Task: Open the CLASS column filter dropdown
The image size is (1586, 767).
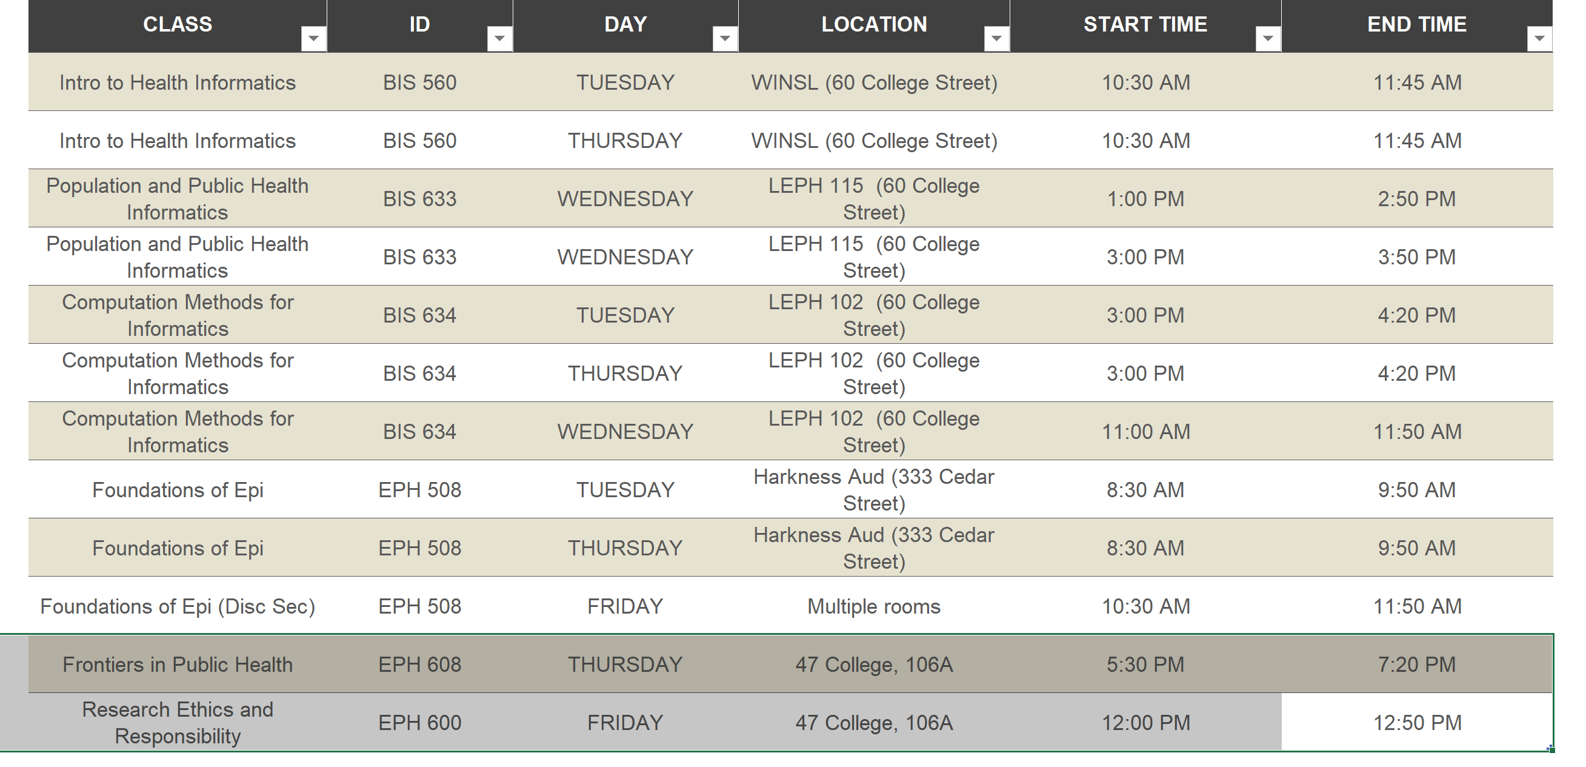Action: [x=313, y=39]
